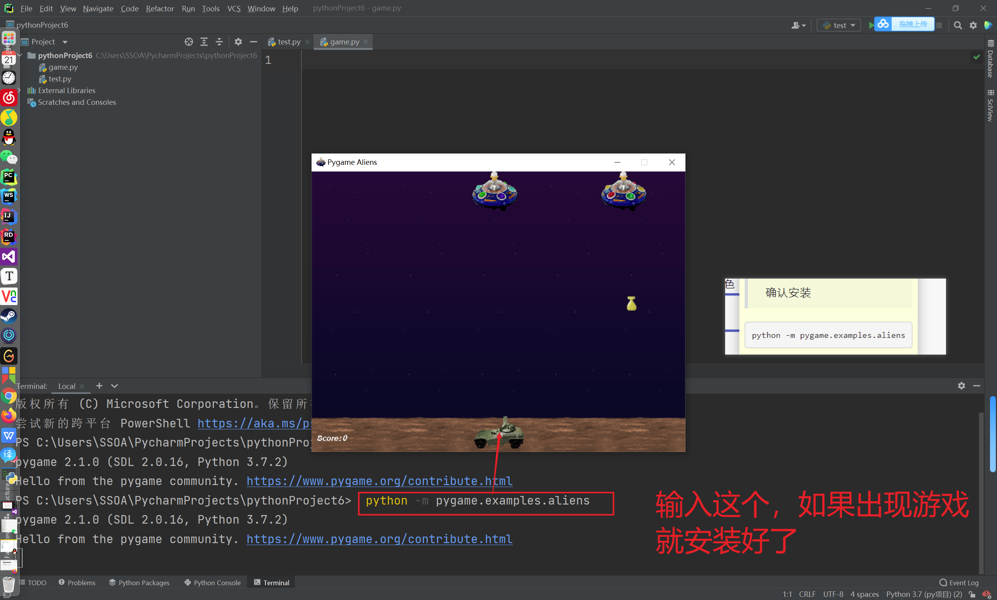Open the test run configuration dropdown
Image resolution: width=997 pixels, height=600 pixels.
pyautogui.click(x=839, y=25)
